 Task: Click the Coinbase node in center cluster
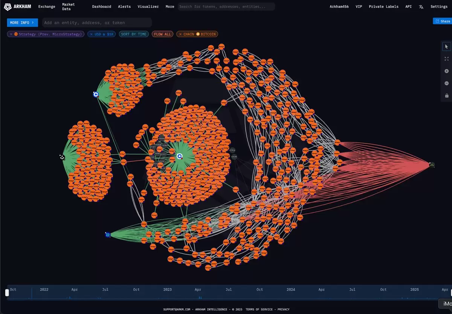coord(180,156)
